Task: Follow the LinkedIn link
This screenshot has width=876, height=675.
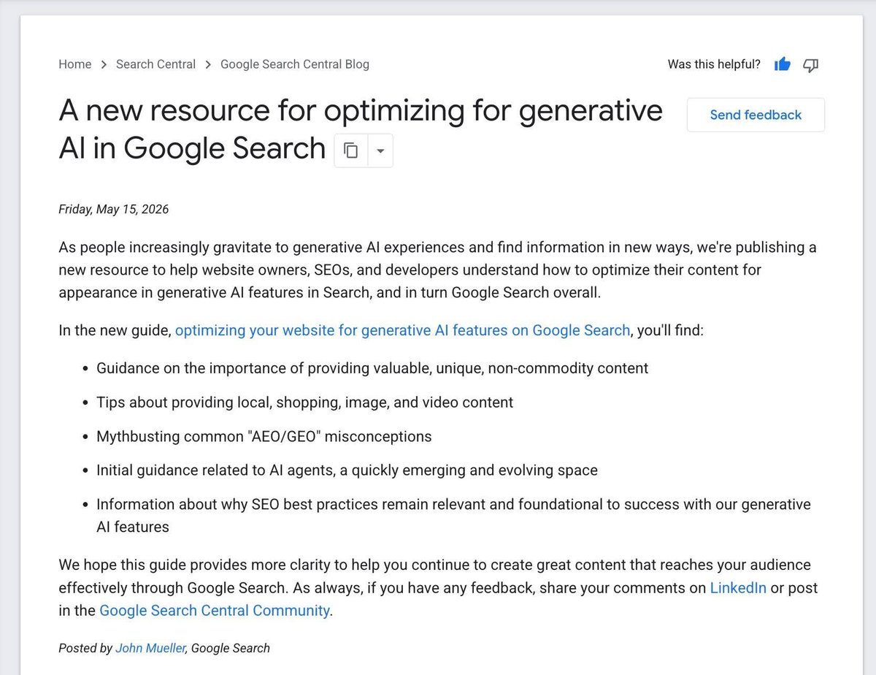Action: click(x=738, y=588)
